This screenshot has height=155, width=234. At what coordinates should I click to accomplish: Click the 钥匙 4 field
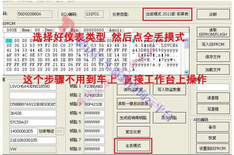[94, 113]
